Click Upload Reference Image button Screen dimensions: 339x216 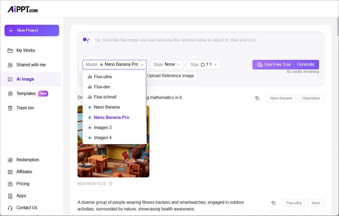171,76
